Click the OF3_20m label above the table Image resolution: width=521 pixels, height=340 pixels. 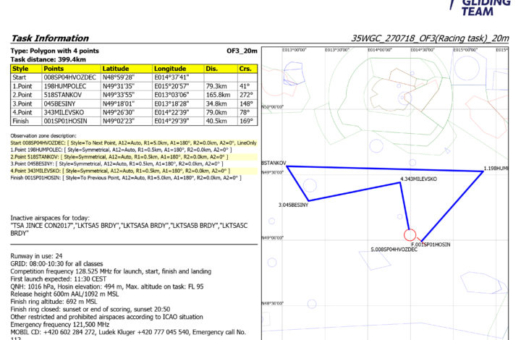coord(240,51)
